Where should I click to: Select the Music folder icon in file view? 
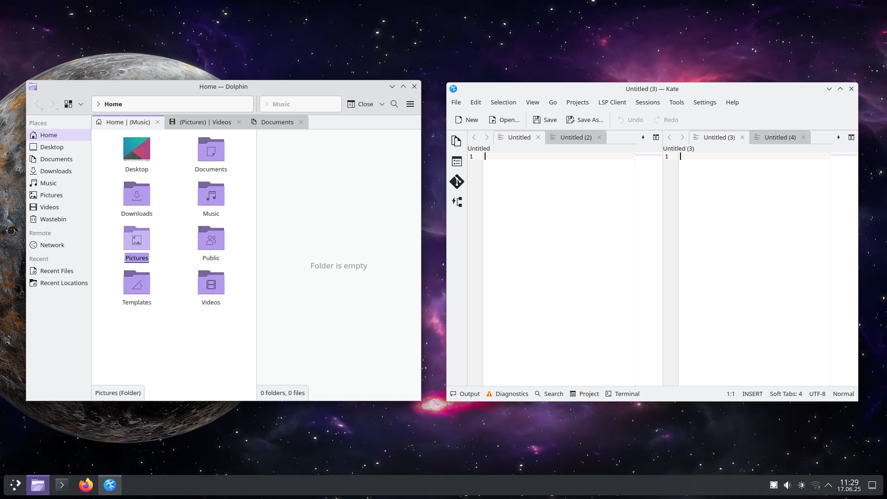click(211, 193)
